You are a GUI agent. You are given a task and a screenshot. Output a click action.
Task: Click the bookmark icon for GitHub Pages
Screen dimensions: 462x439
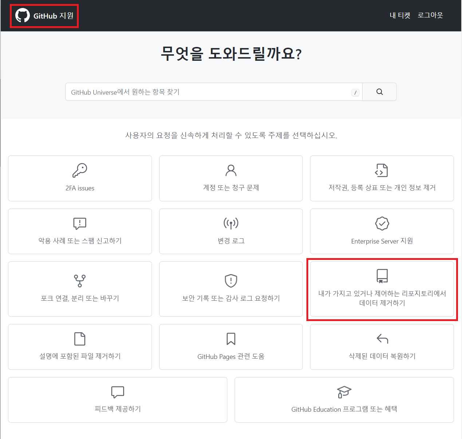231,339
